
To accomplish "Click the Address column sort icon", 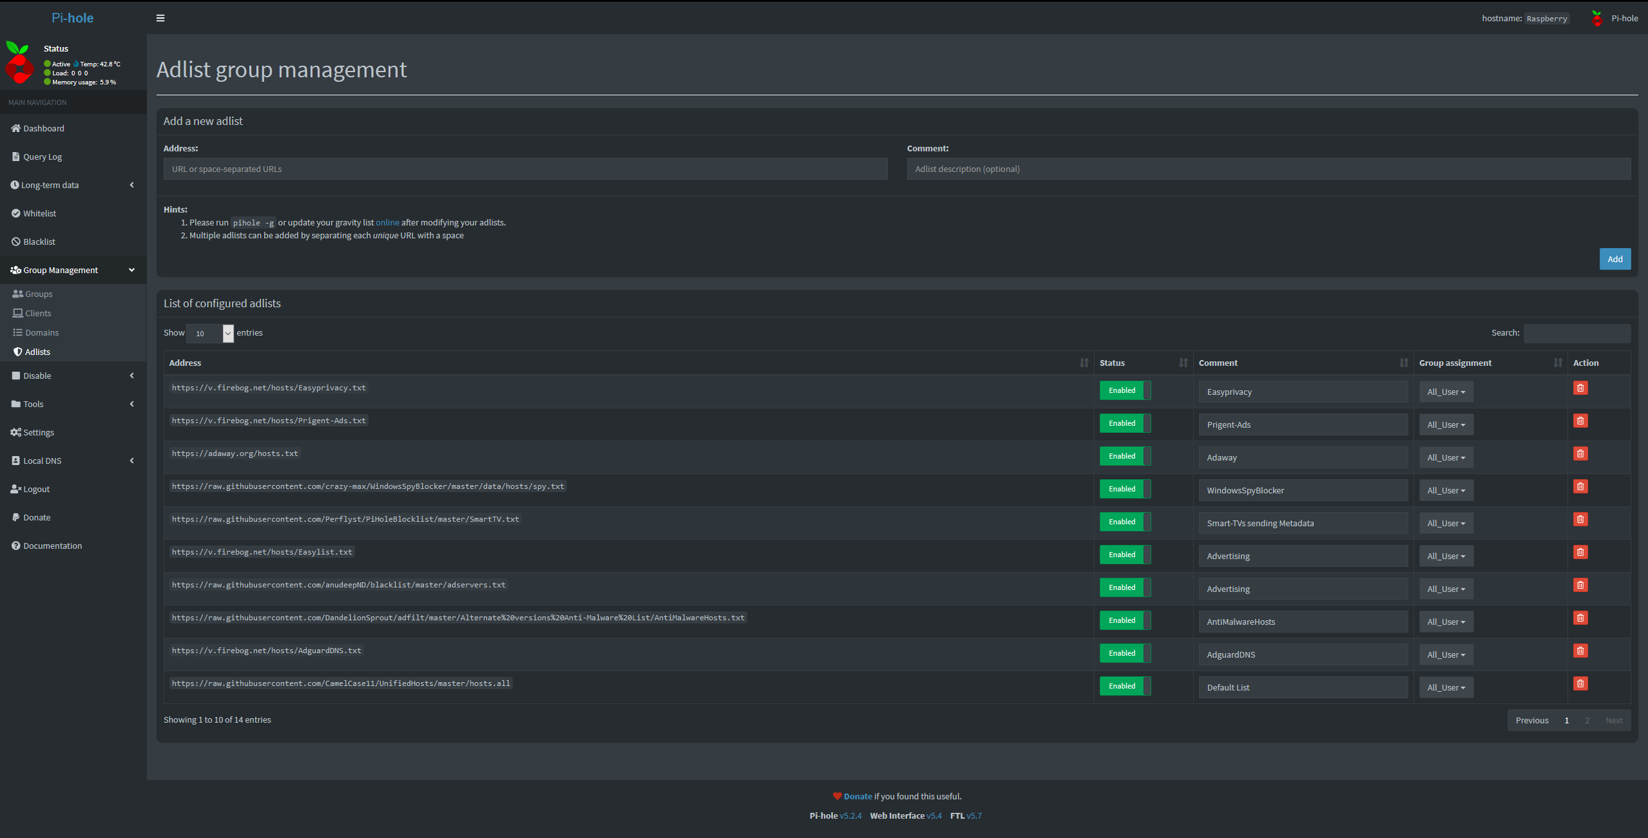I will (x=1084, y=363).
